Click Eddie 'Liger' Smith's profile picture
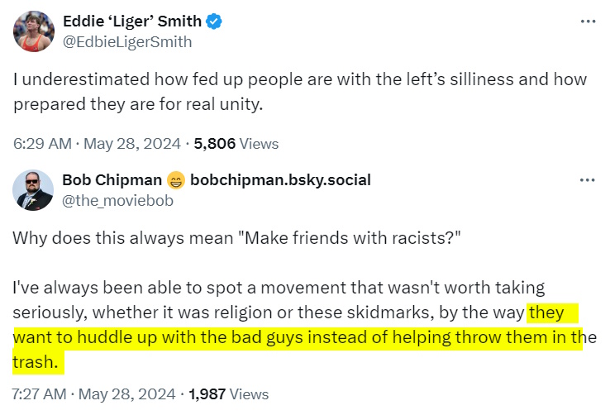This screenshot has width=610, height=415. pyautogui.click(x=33, y=31)
